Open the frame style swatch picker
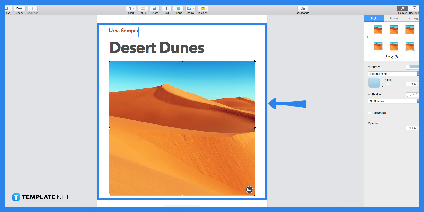Viewport: 424px width, 212px height. (x=374, y=83)
